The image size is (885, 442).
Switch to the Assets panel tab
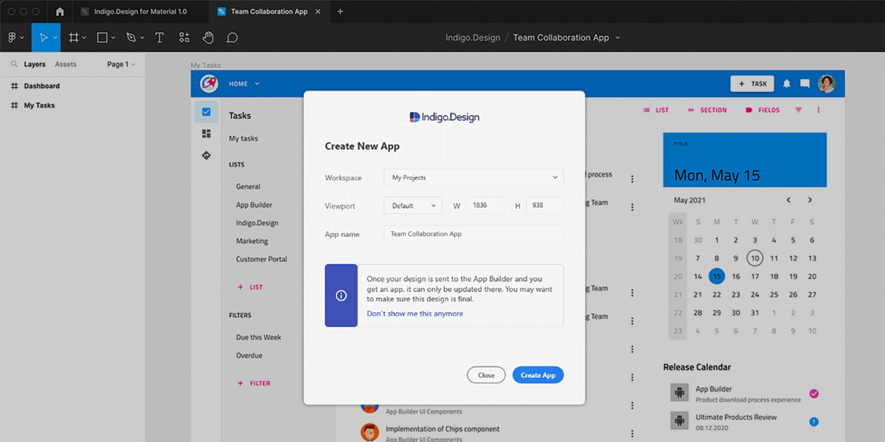point(66,64)
